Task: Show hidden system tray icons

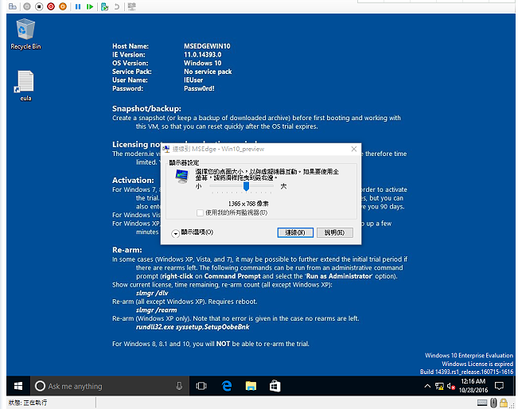Action: (x=427, y=386)
